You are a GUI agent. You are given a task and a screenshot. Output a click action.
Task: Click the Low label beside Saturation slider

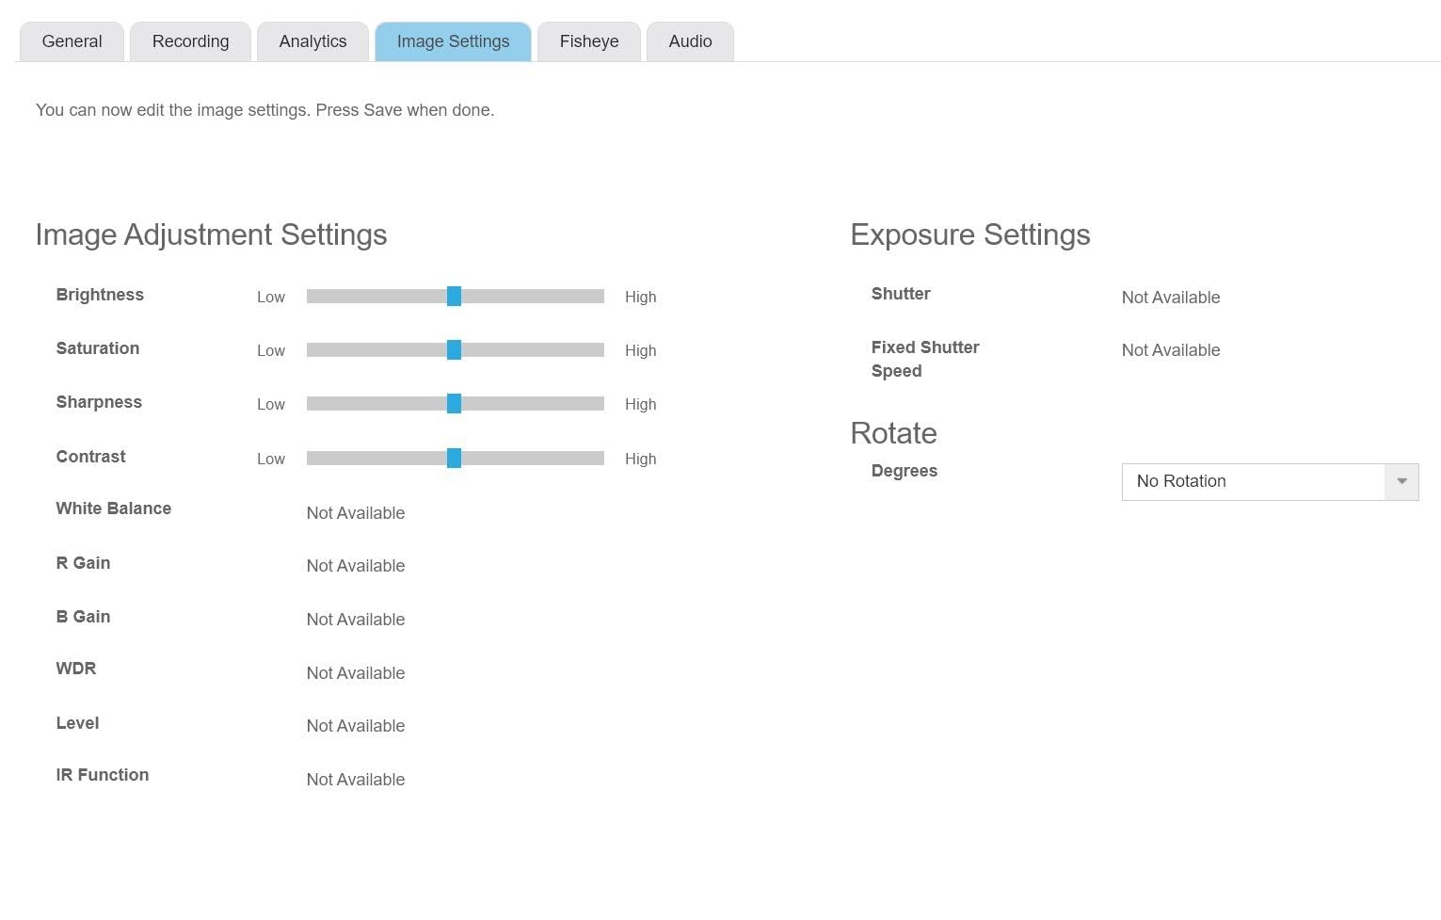[x=271, y=350]
